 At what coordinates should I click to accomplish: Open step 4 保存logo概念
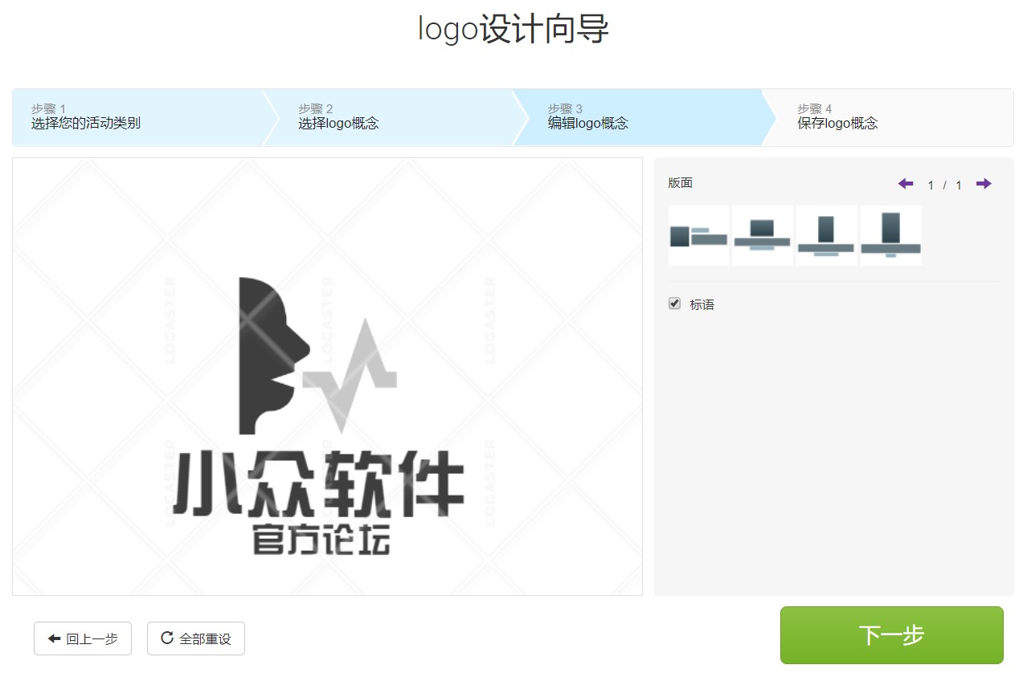tap(888, 117)
